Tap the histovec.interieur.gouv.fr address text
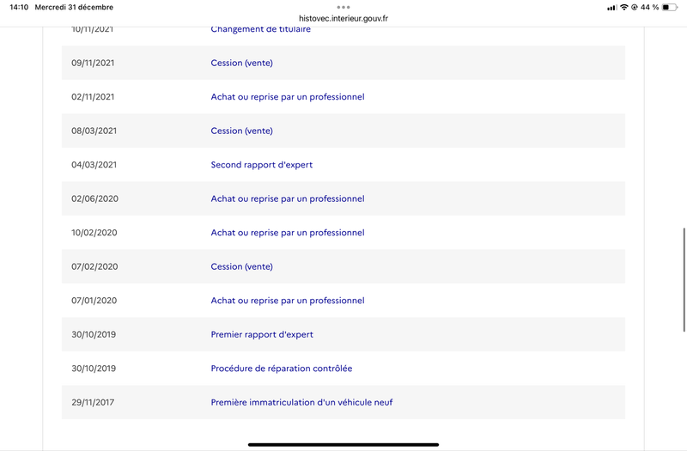The width and height of the screenshot is (687, 451). click(343, 18)
